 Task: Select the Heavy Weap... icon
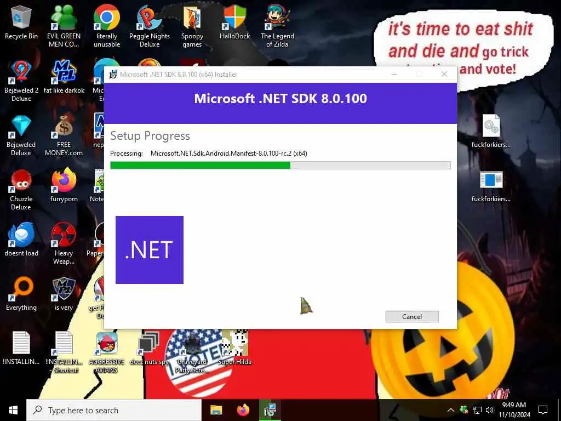64,243
